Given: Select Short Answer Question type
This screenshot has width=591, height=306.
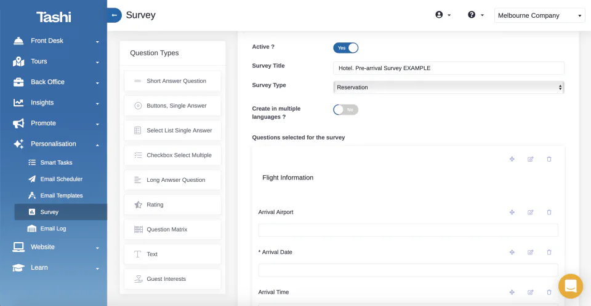Looking at the screenshot, I should click(172, 81).
